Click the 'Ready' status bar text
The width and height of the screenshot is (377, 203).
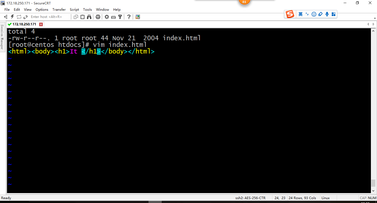6,198
